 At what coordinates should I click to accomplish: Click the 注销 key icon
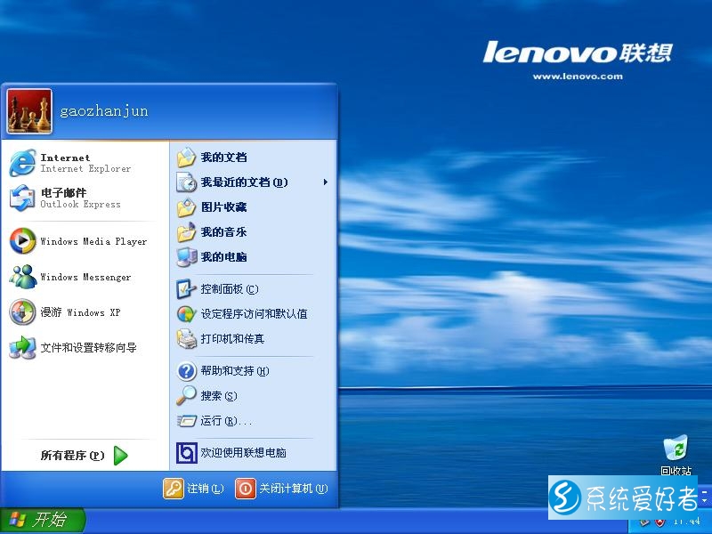coord(173,489)
